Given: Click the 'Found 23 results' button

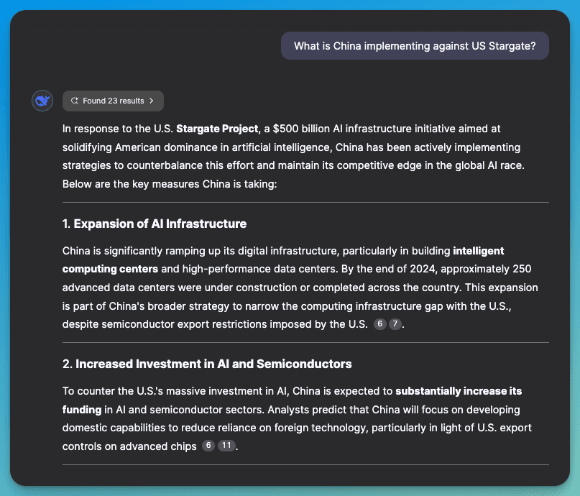Looking at the screenshot, I should pos(113,101).
